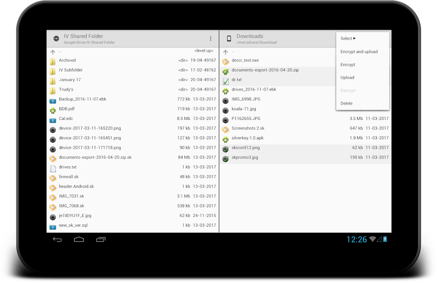Click the IV Subfolder folder icon

pos(53,71)
